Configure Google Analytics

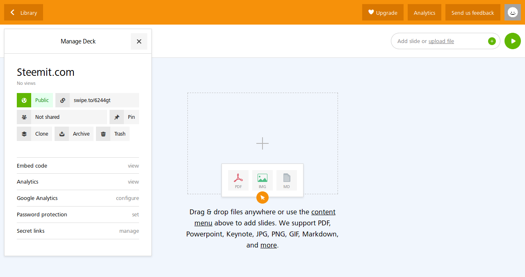[128, 198]
